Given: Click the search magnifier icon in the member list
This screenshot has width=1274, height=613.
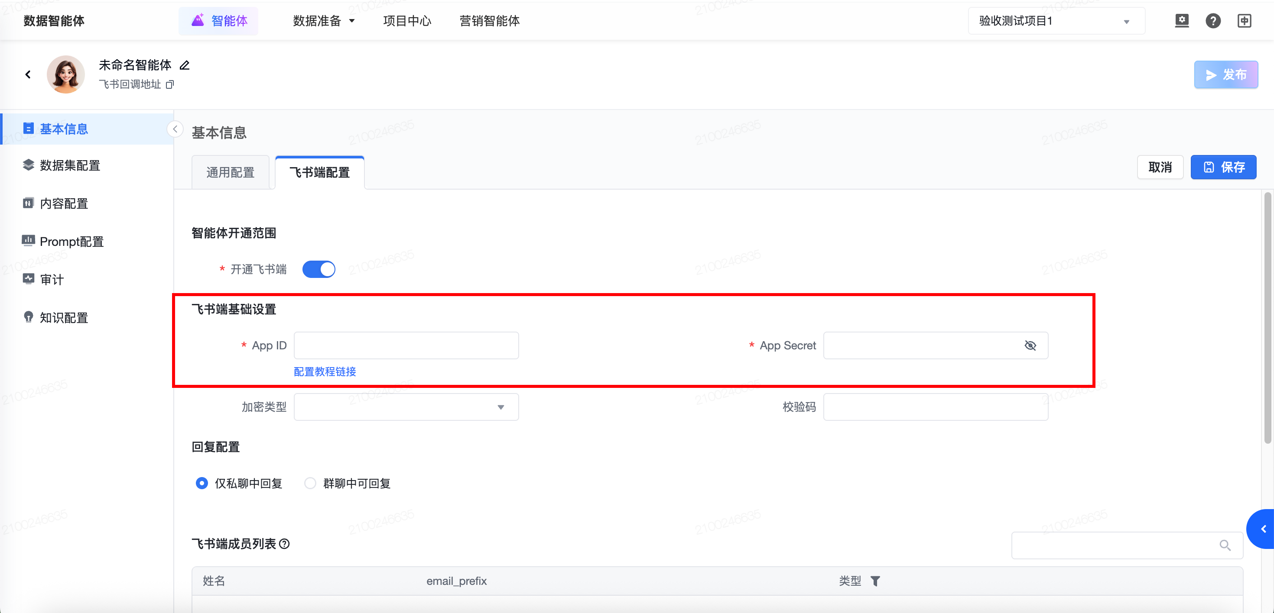Looking at the screenshot, I should pos(1225,545).
